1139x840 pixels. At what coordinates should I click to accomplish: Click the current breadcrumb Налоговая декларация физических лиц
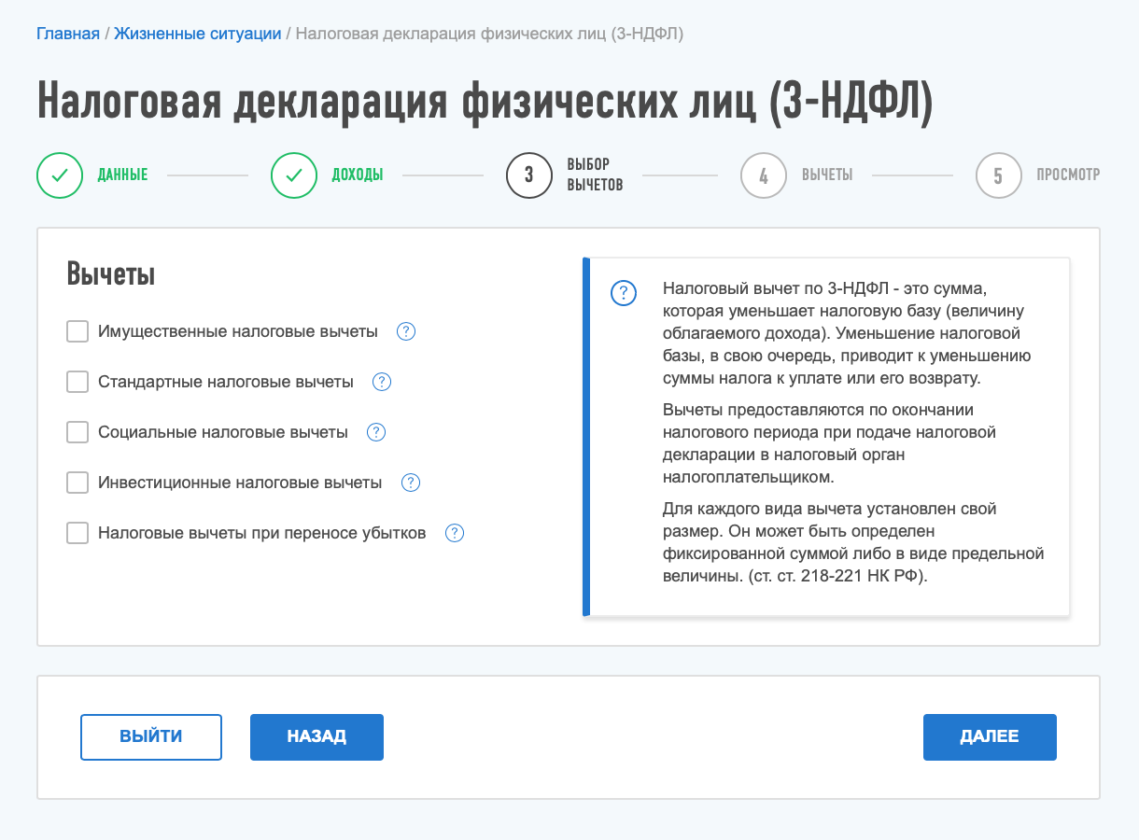tap(490, 34)
